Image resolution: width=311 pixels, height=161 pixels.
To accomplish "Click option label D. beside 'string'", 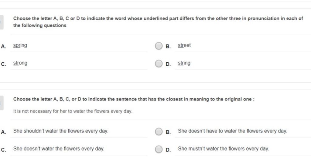I will [168, 64].
